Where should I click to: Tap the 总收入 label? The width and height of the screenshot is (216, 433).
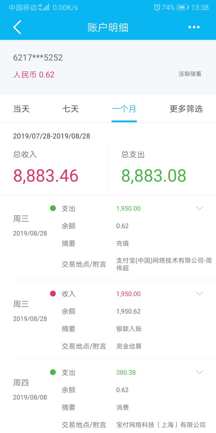pos(25,154)
